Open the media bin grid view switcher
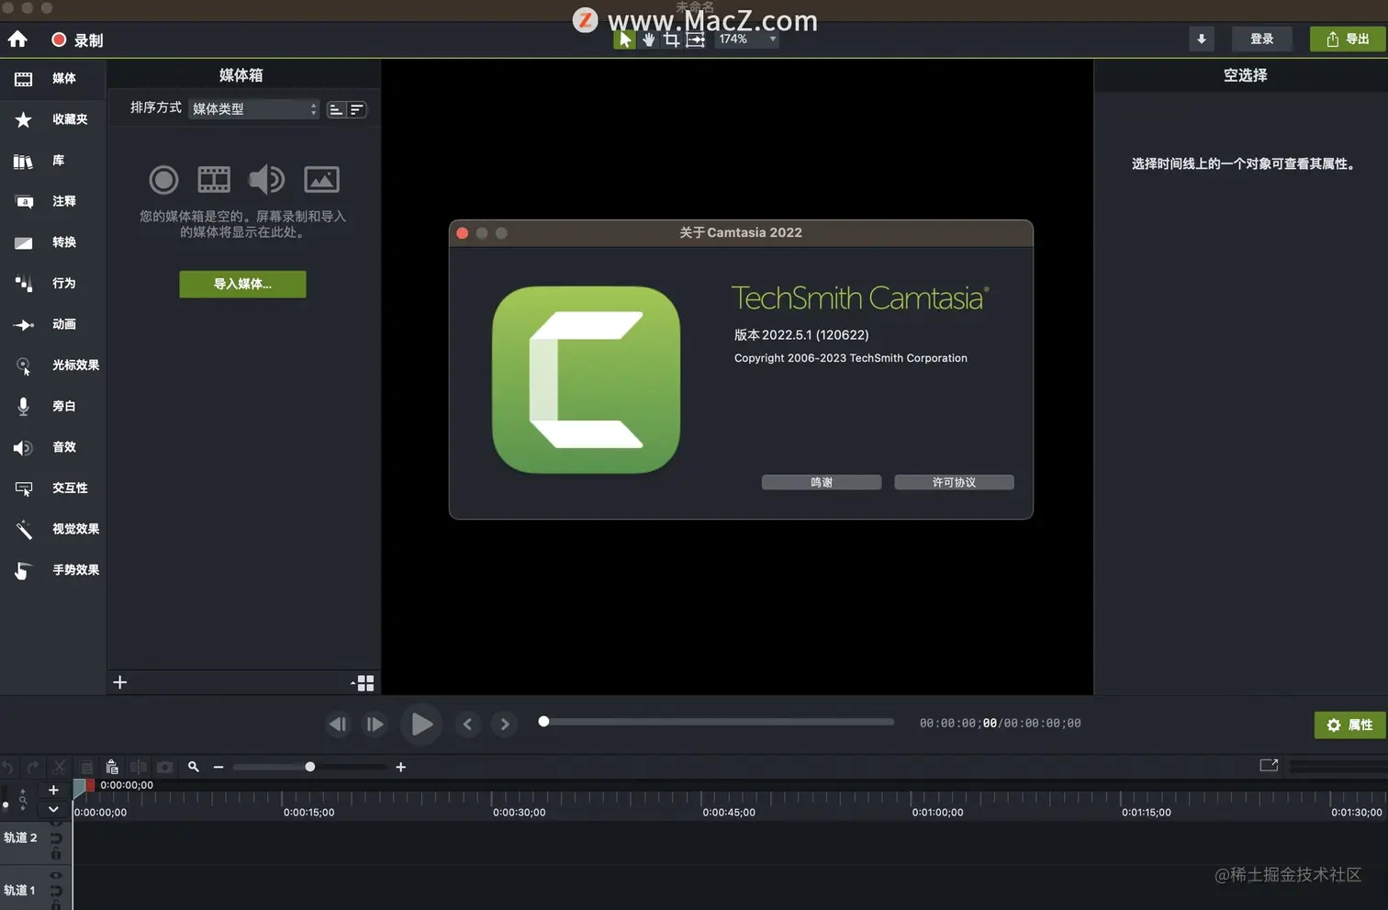This screenshot has height=910, width=1388. [x=363, y=683]
